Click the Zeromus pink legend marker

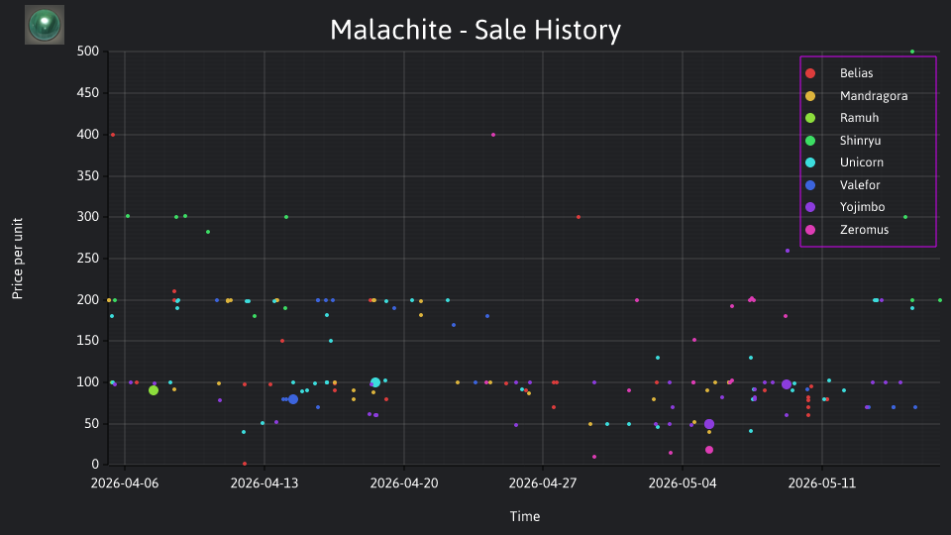[x=810, y=230]
